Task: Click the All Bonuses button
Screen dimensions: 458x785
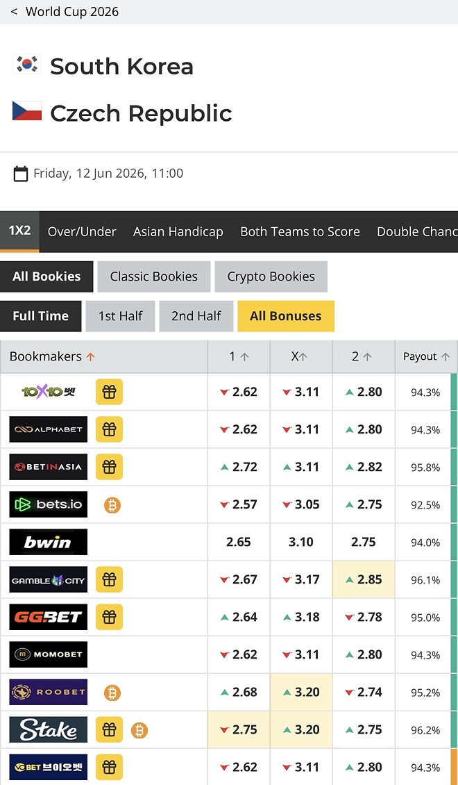Action: coord(285,316)
